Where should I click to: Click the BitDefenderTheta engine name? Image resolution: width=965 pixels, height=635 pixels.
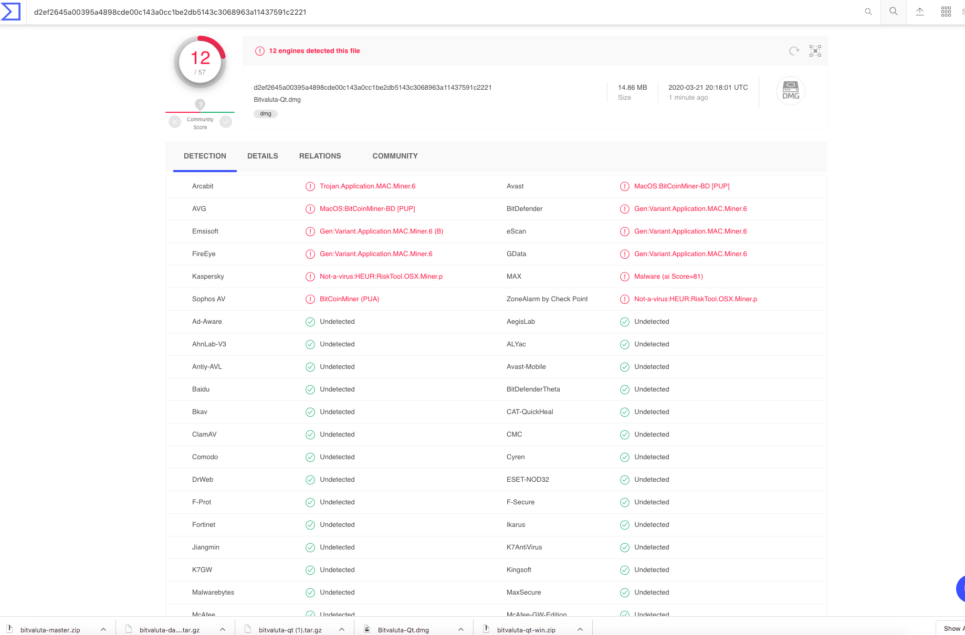pyautogui.click(x=533, y=389)
